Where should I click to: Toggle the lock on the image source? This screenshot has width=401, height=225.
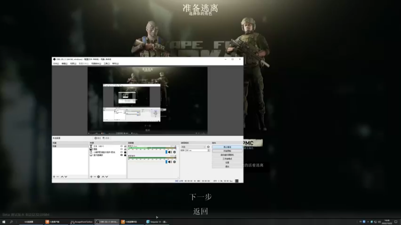(125, 149)
